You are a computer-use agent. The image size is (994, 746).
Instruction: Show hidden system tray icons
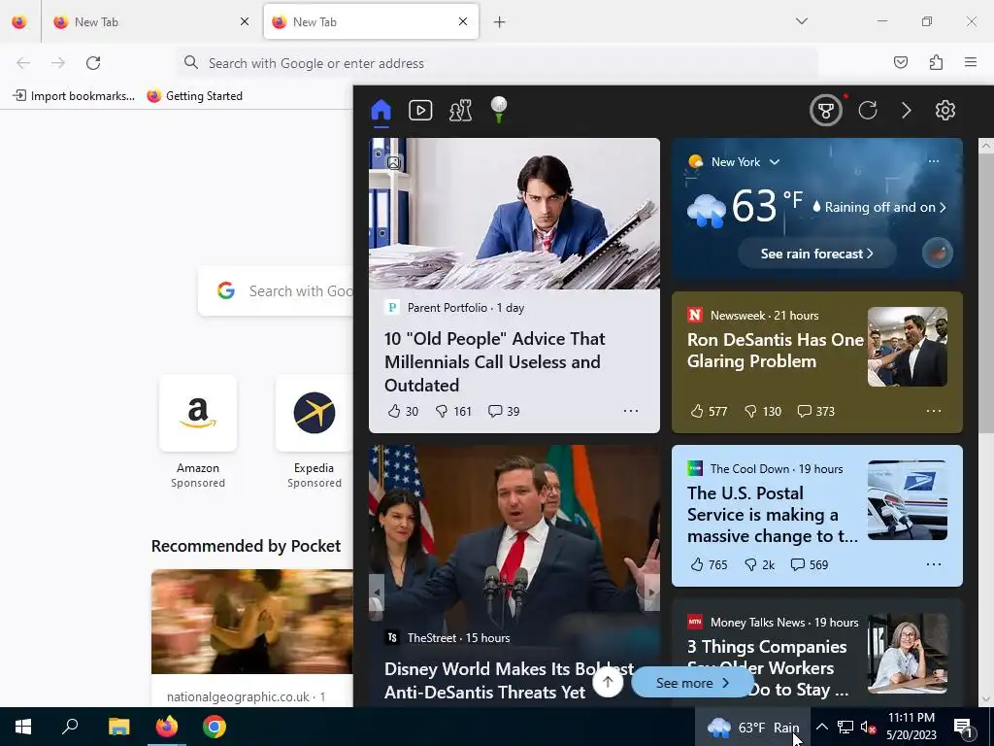pos(821,727)
